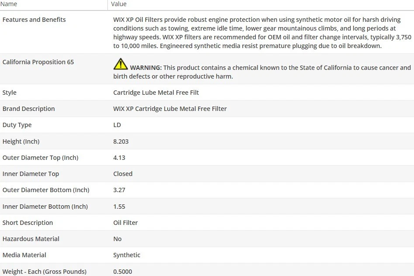The image size is (414, 276).
Task: Select the Duty Type value LD
Action: pos(117,125)
